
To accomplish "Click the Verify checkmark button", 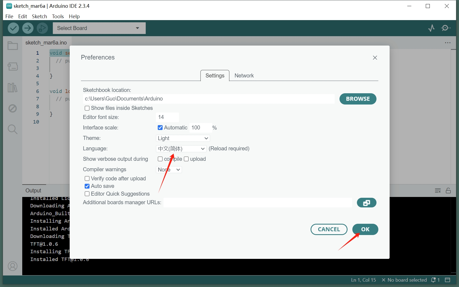I will pyautogui.click(x=13, y=28).
